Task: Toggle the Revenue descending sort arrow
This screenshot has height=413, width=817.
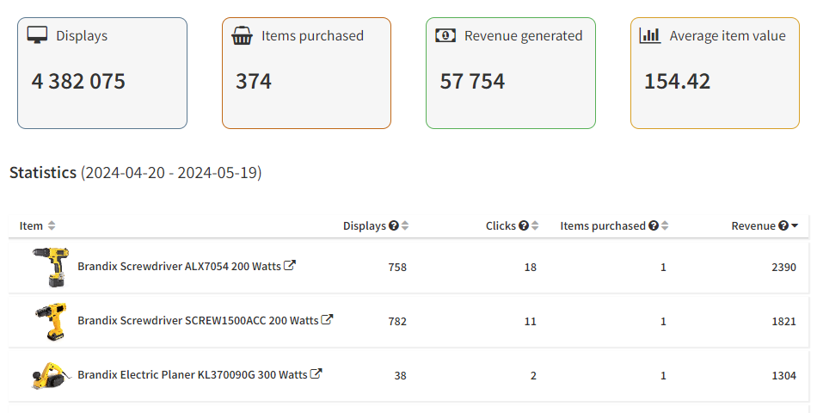Action: click(x=795, y=225)
